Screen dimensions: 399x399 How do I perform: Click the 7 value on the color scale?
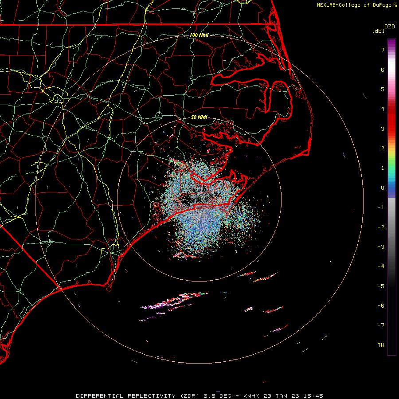[x=383, y=50]
